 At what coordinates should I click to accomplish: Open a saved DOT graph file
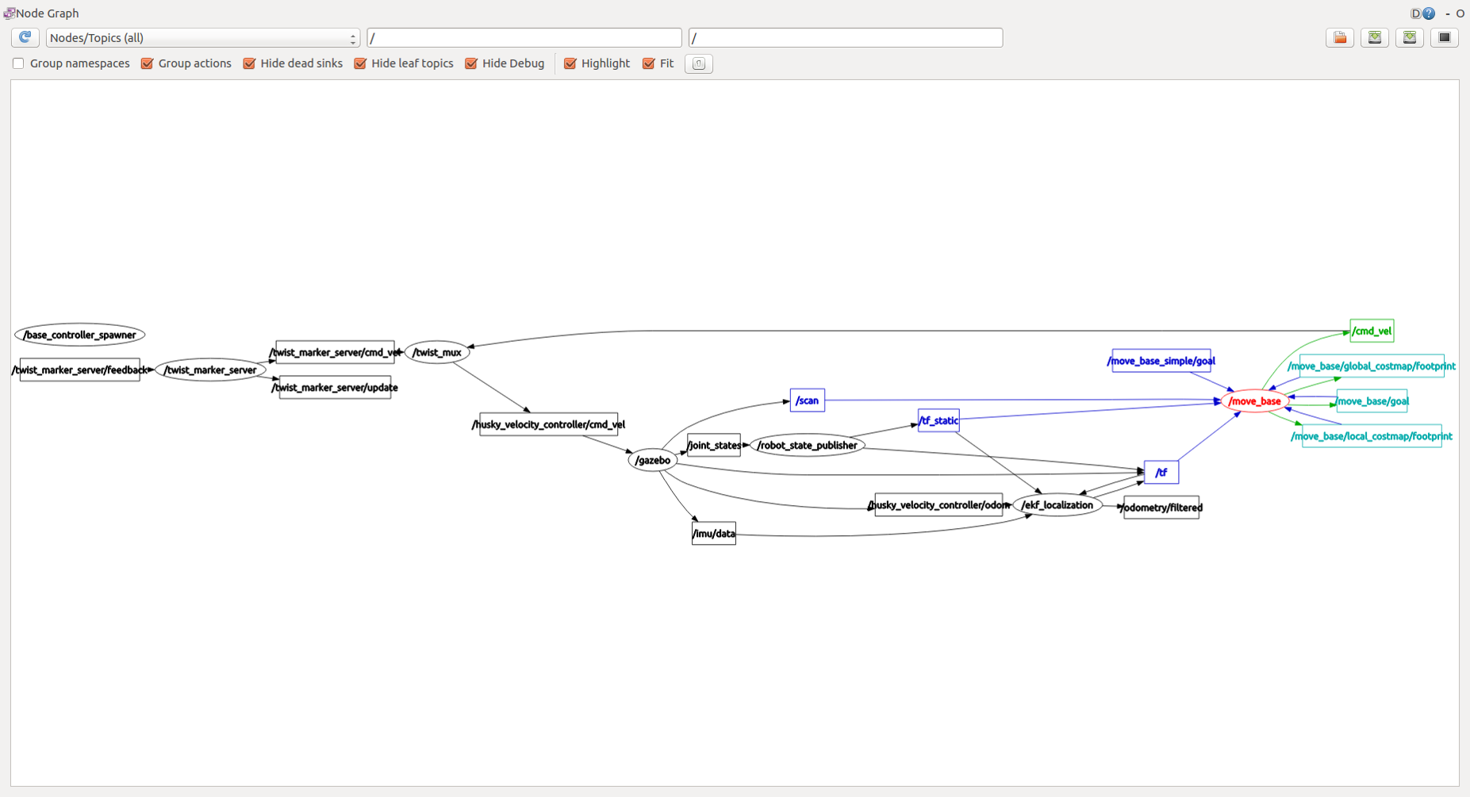pos(1340,37)
